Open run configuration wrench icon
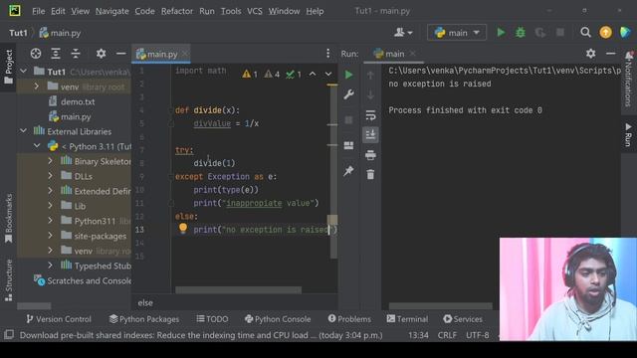Screen dimensions: 637x358 (348, 95)
